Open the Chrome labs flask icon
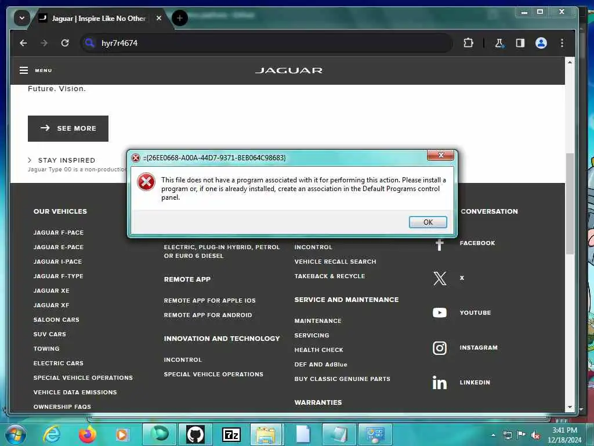The image size is (594, 446). coord(499,43)
